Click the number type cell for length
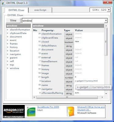This screenshot has height=122, width=114. 69,78
